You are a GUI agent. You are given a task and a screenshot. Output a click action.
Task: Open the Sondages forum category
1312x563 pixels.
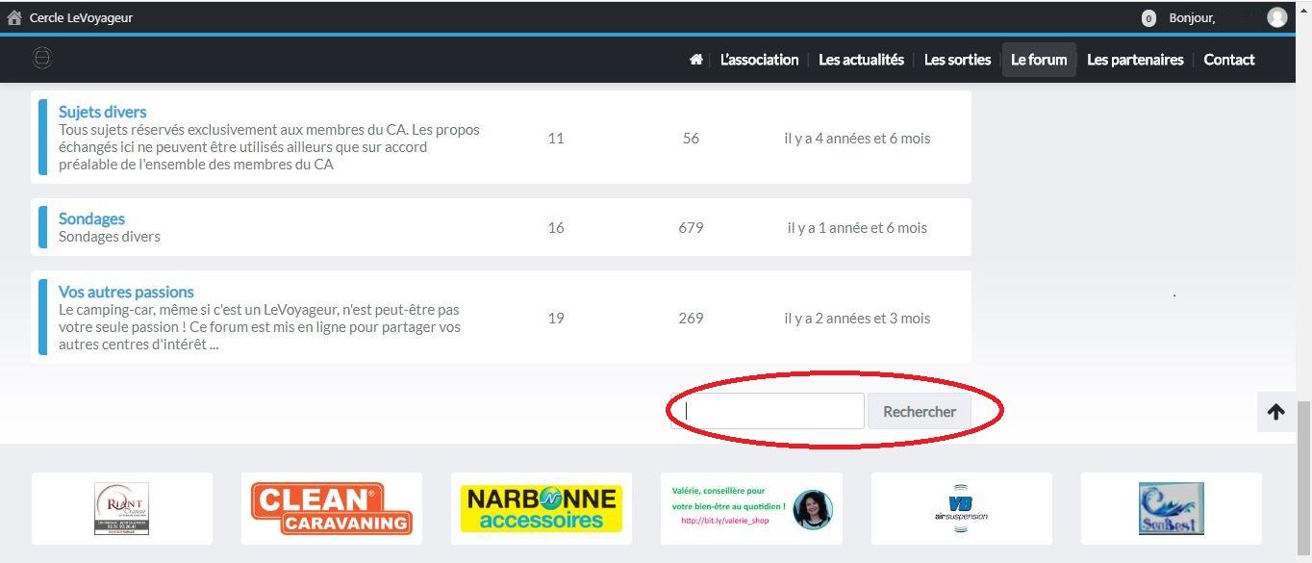tap(91, 218)
